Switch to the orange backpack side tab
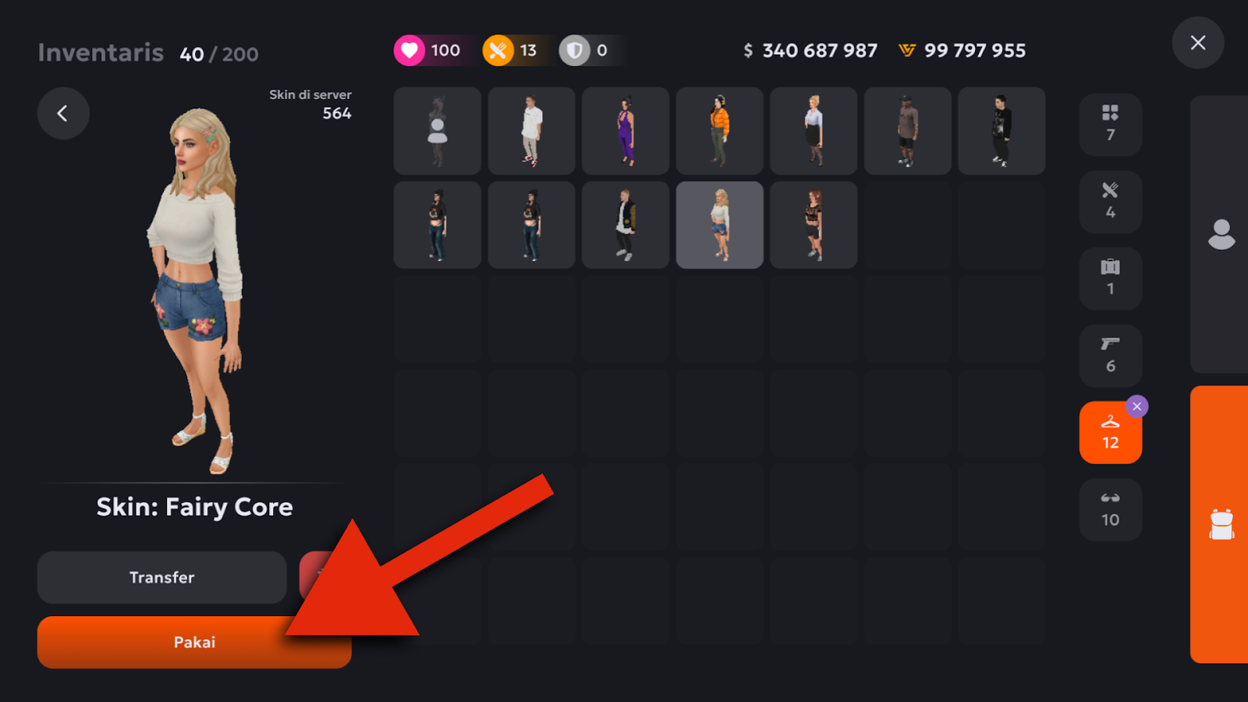 tap(1221, 524)
